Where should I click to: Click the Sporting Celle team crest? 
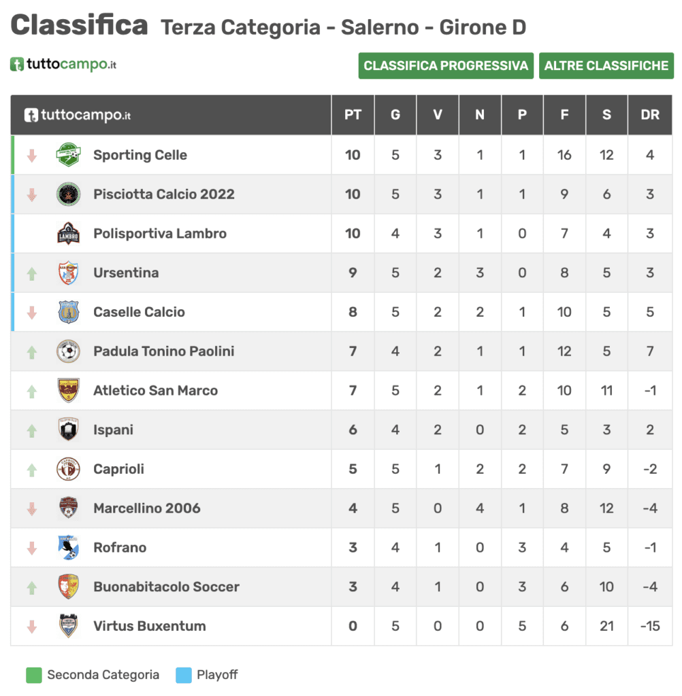69,155
